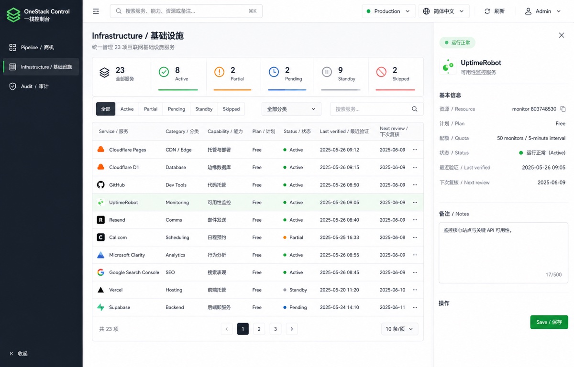Viewport: 574px width, 367px height.
Task: Click the Resend service icon
Action: pyautogui.click(x=101, y=220)
